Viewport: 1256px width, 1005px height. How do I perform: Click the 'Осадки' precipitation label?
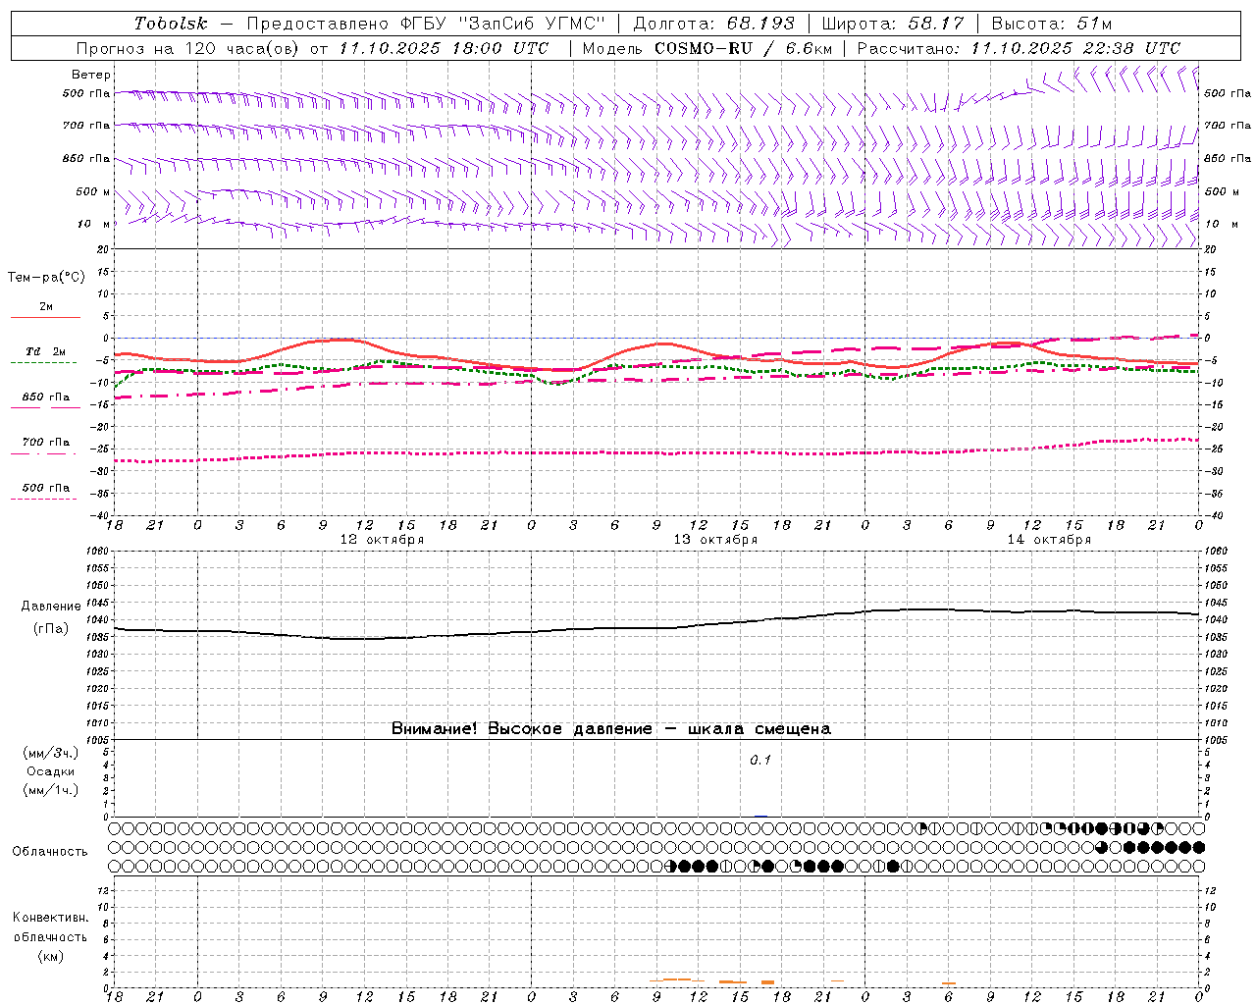pyautogui.click(x=50, y=771)
